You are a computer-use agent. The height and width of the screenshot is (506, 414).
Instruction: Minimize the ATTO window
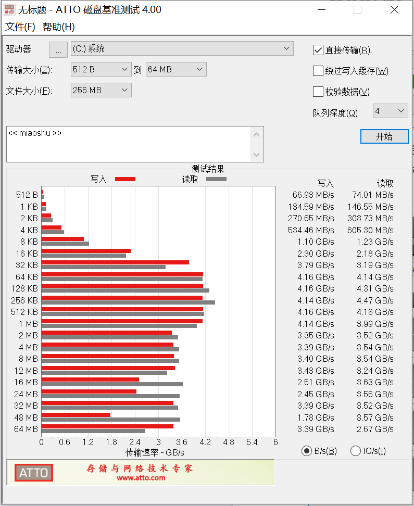[322, 10]
